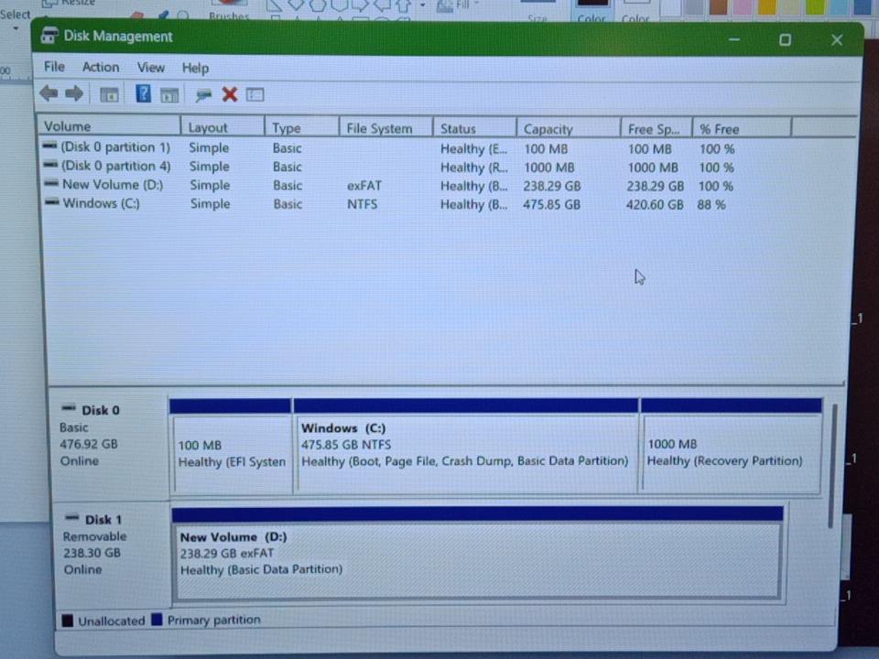This screenshot has width=879, height=659.
Task: Open the File menu
Action: pos(54,67)
